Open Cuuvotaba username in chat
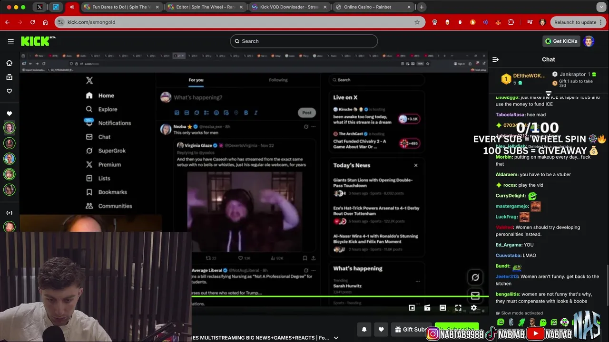Image resolution: width=609 pixels, height=342 pixels. (508, 256)
